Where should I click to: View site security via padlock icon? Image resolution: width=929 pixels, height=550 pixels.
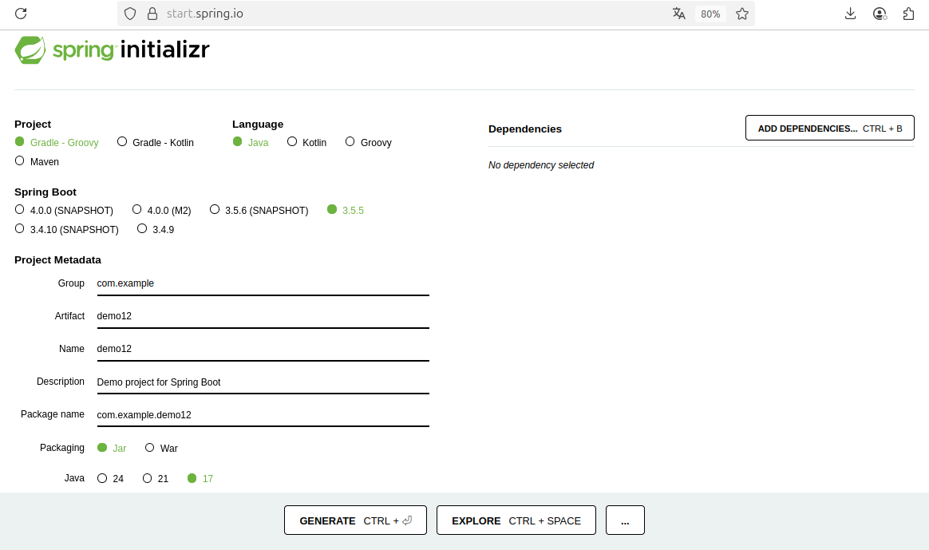[152, 14]
